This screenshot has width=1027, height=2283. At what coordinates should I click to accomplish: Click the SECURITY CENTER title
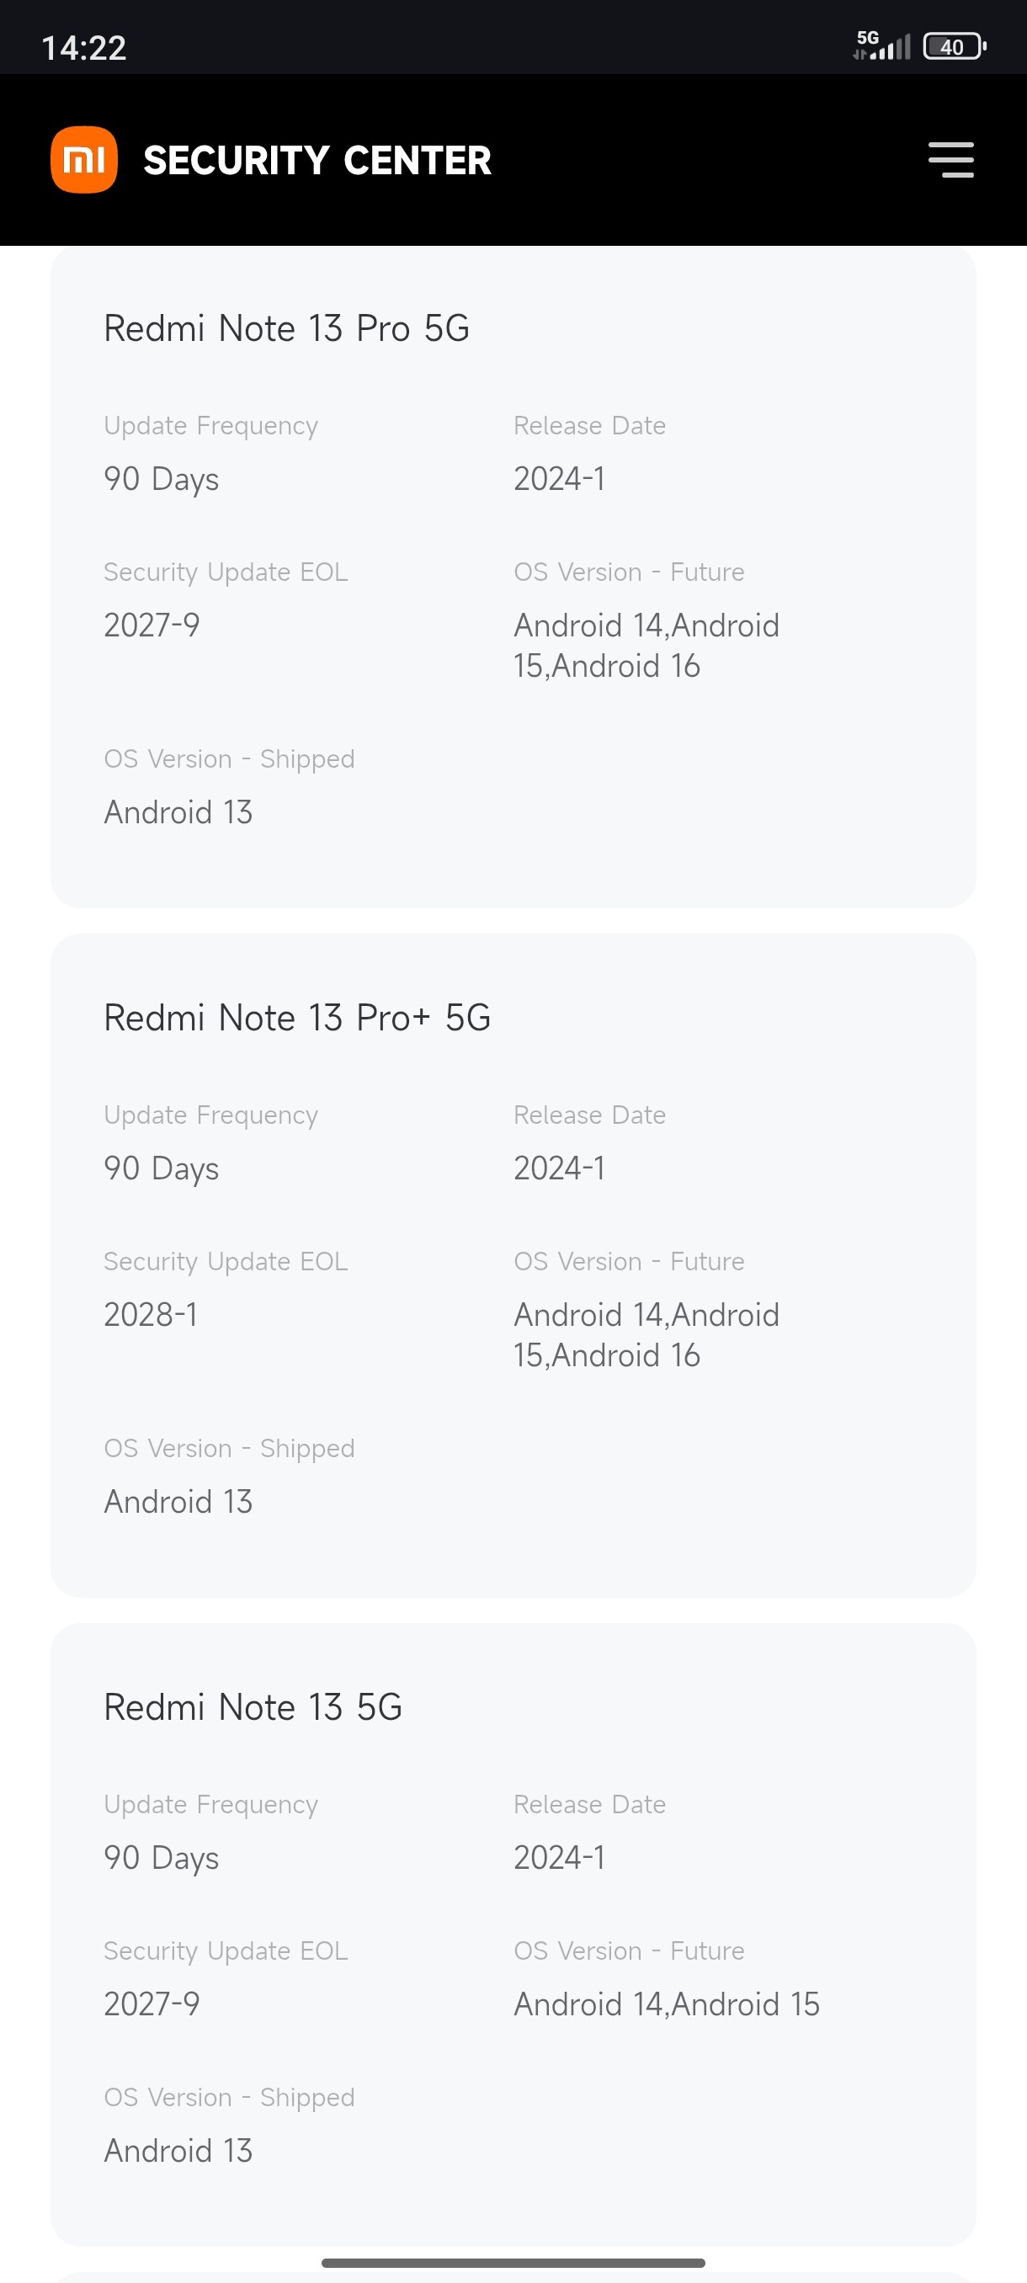pos(317,161)
